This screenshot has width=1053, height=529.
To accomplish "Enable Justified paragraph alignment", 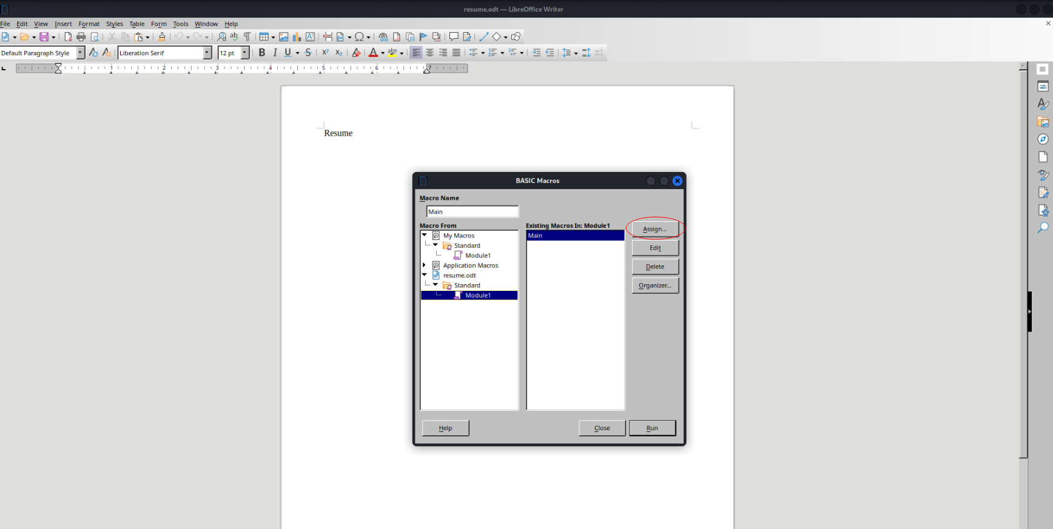I will [x=456, y=53].
